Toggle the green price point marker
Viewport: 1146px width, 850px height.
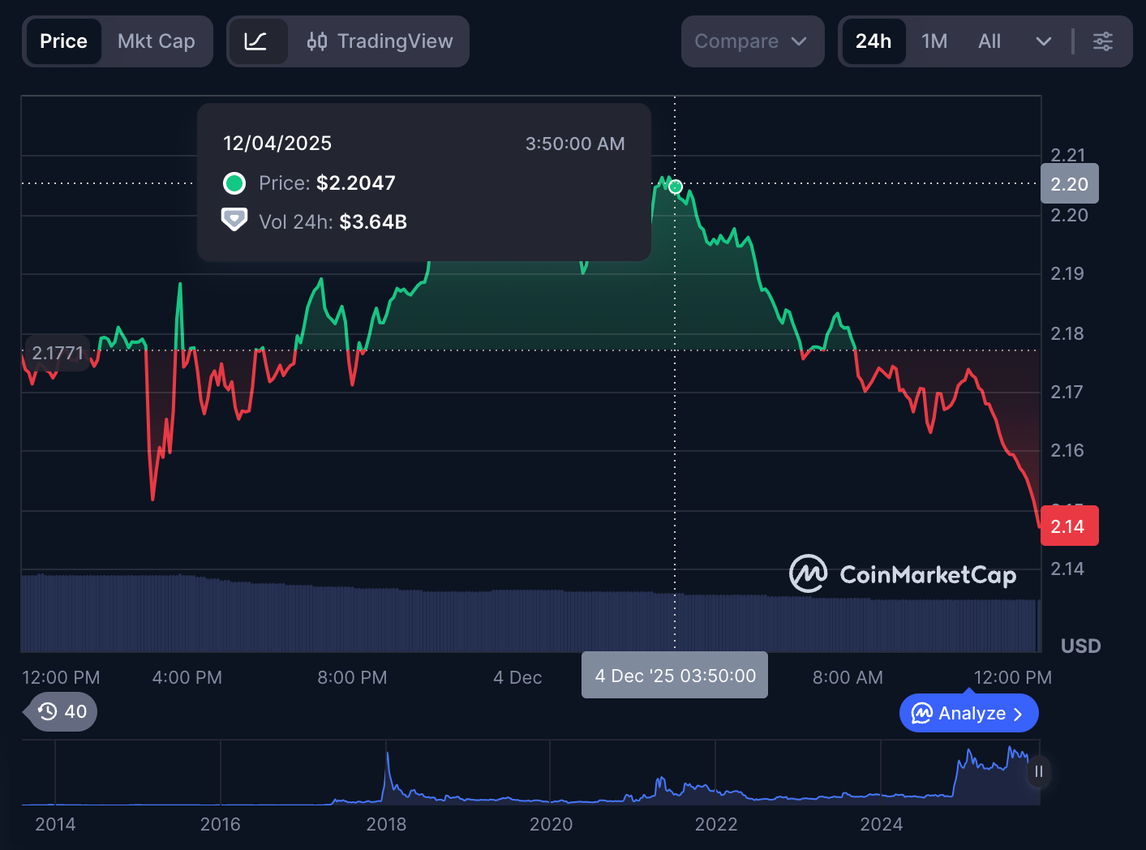675,187
